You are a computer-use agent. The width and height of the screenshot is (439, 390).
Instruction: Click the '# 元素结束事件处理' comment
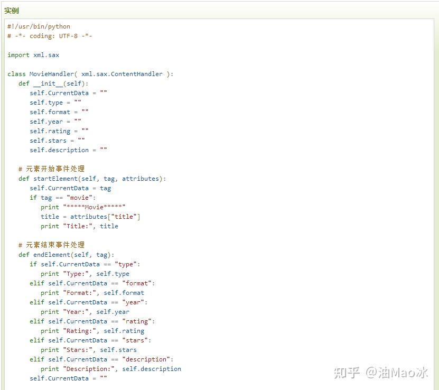coord(52,245)
